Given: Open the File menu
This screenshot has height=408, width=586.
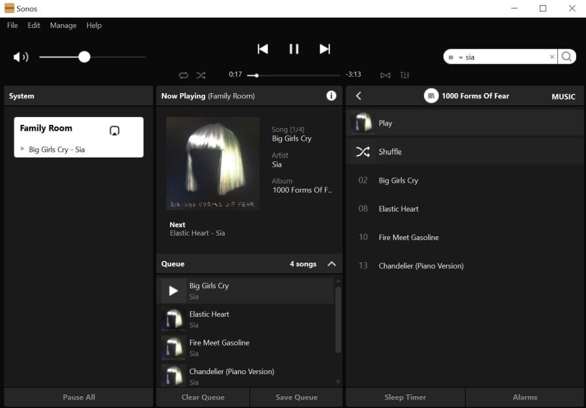Looking at the screenshot, I should [x=12, y=25].
